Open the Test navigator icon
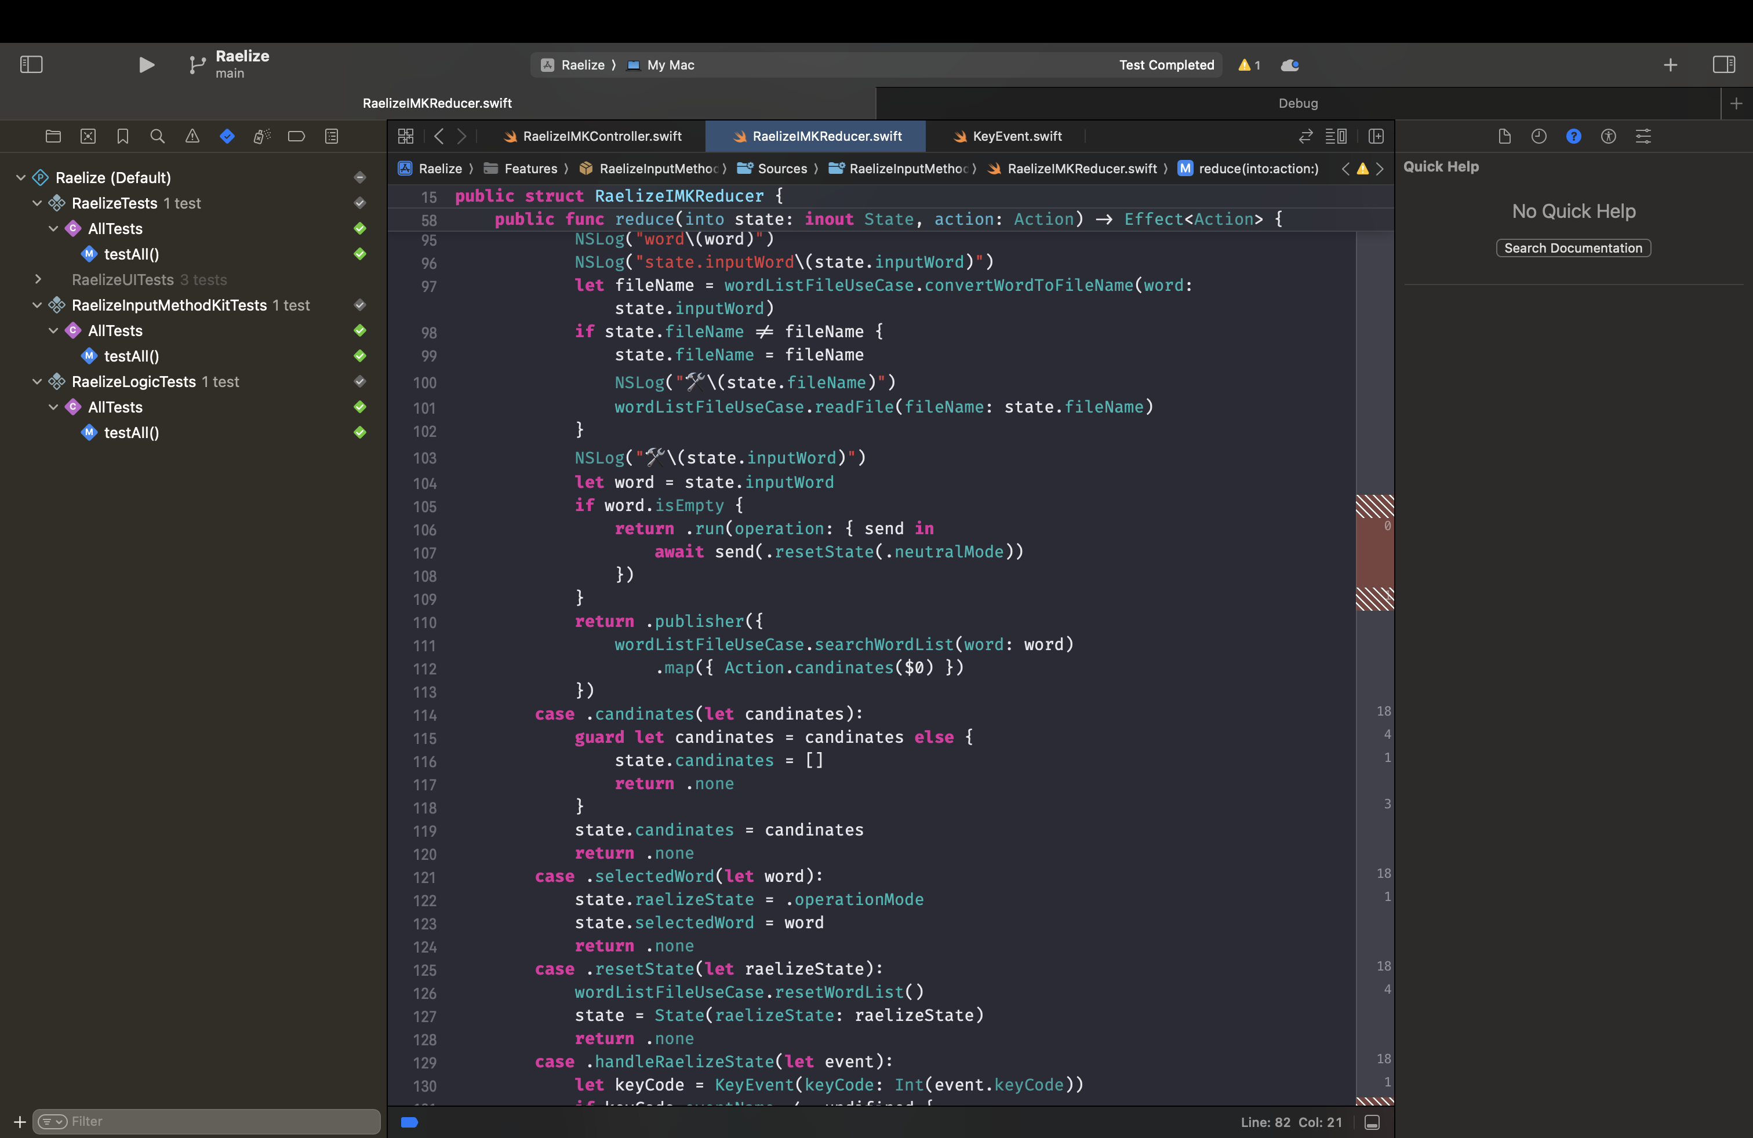The height and width of the screenshot is (1138, 1753). click(227, 136)
